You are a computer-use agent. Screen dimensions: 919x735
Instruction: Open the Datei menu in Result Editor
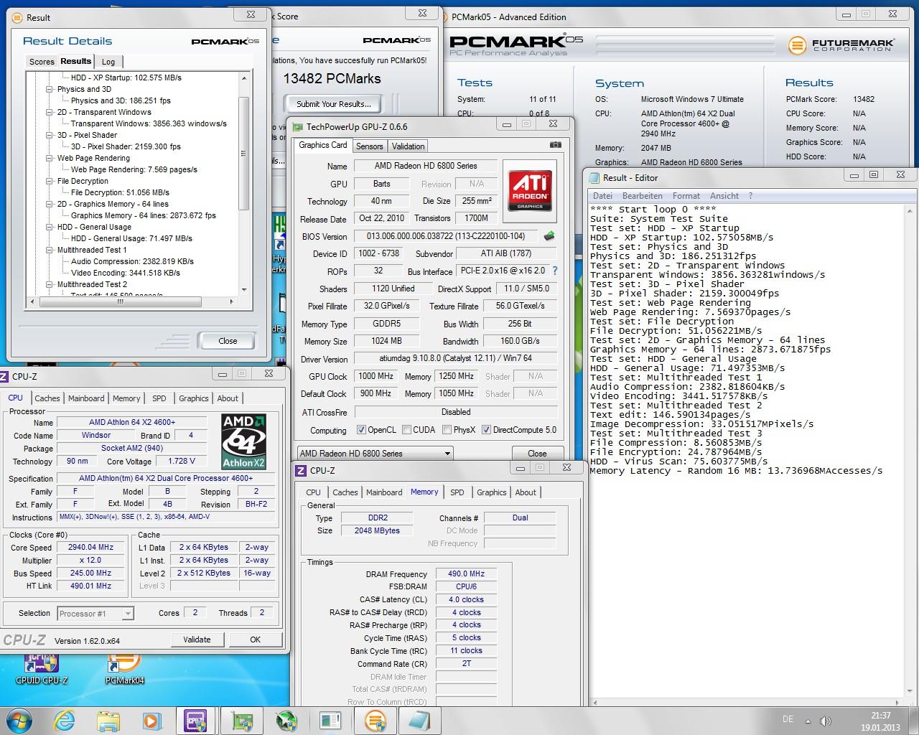click(x=603, y=196)
